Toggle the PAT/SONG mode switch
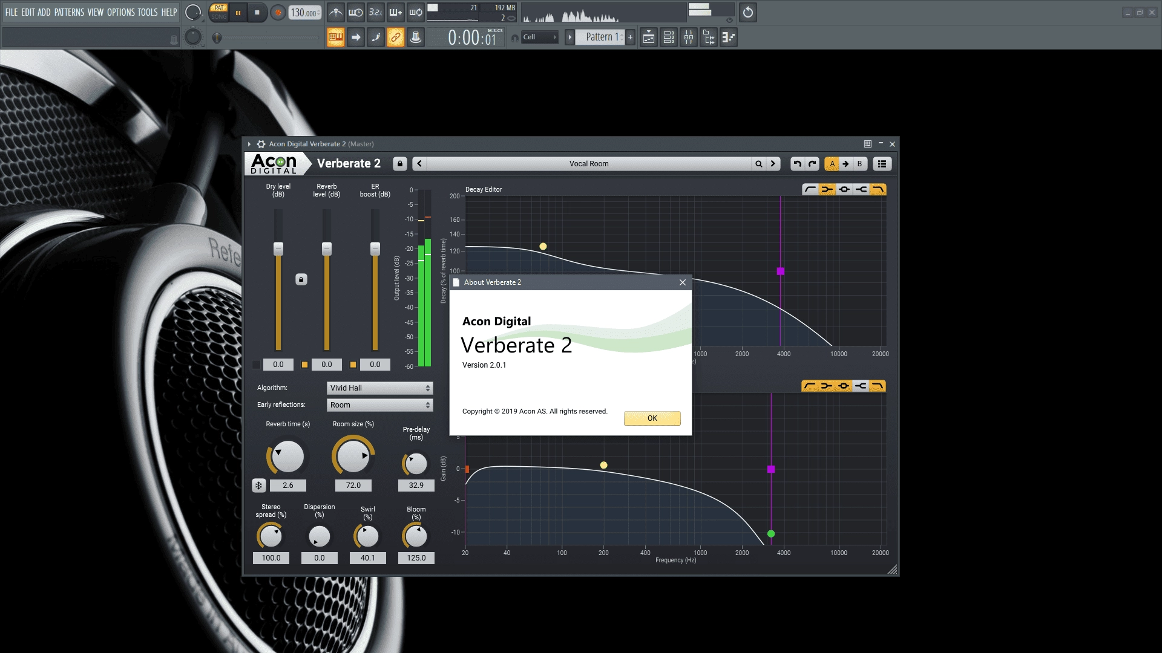The width and height of the screenshot is (1162, 653). coord(219,12)
